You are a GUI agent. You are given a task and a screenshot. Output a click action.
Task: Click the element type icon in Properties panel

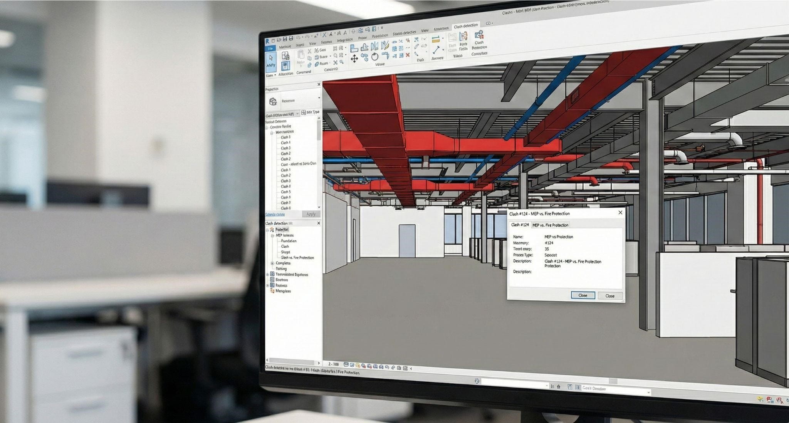click(x=273, y=101)
